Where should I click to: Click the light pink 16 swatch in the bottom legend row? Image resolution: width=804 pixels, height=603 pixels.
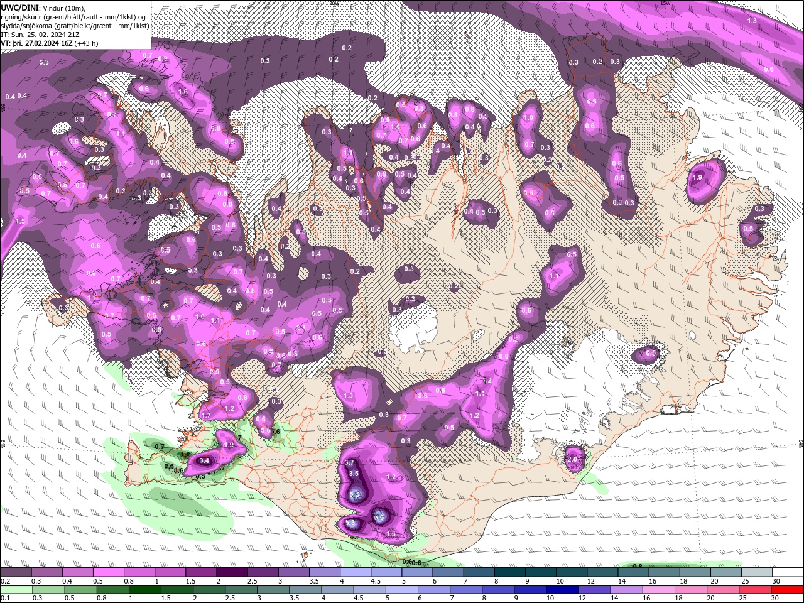[x=659, y=589]
